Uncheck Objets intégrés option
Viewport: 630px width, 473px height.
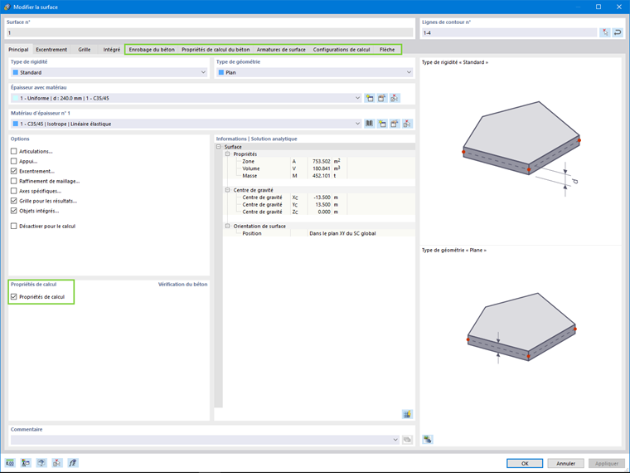point(13,211)
